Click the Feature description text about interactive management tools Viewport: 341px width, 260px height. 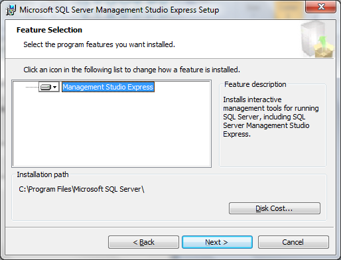[271, 117]
